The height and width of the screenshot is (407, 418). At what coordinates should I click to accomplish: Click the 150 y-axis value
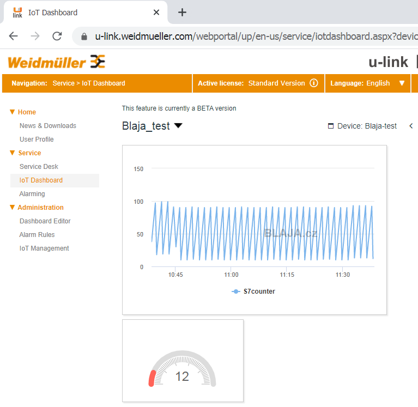click(138, 169)
